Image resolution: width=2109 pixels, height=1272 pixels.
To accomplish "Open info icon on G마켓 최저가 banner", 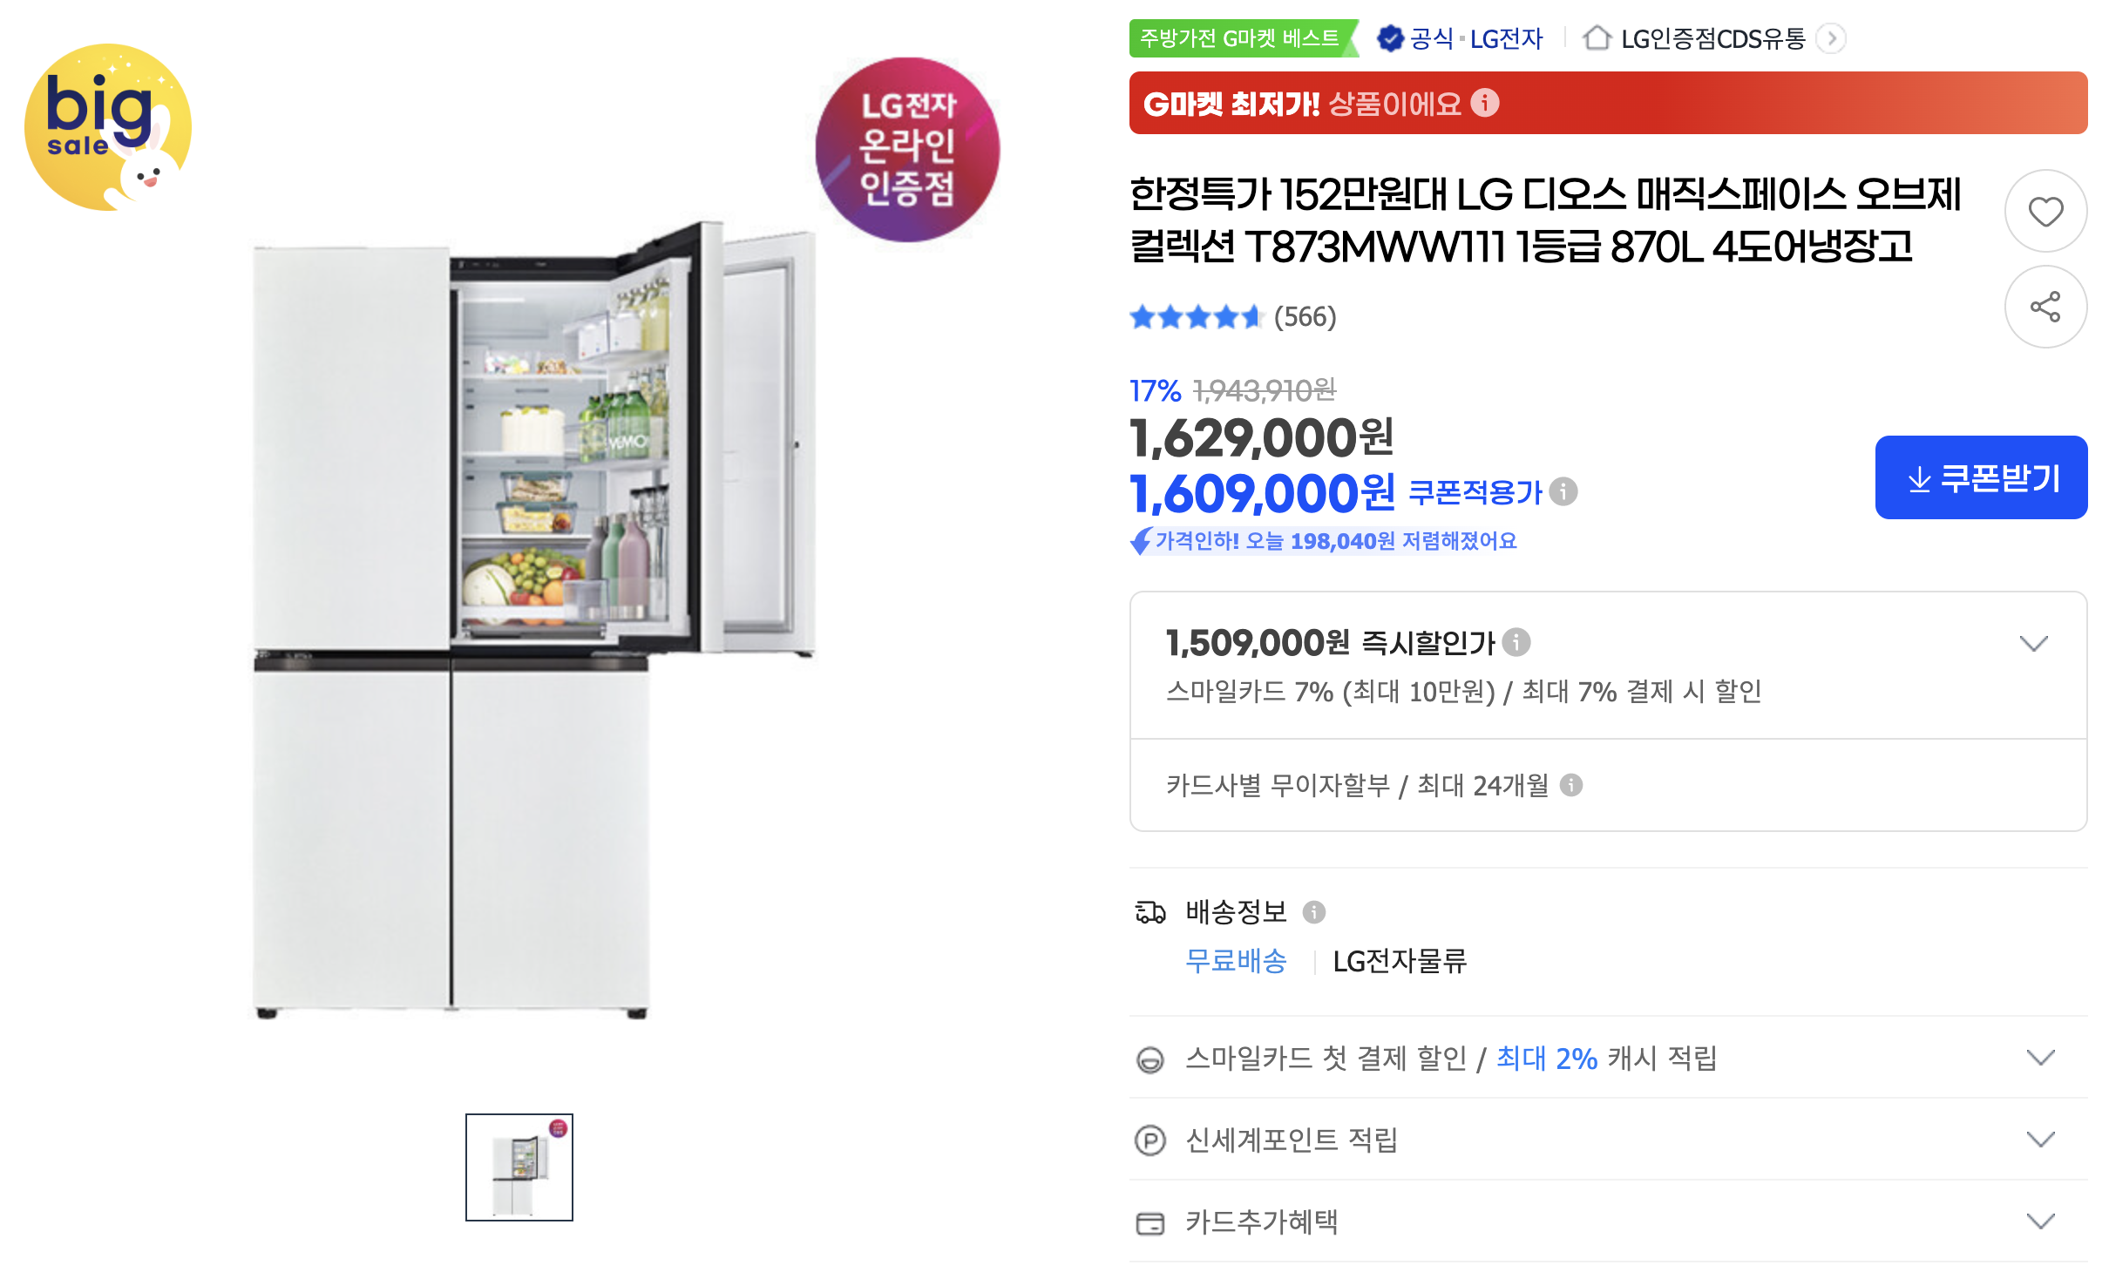I will pyautogui.click(x=1485, y=103).
